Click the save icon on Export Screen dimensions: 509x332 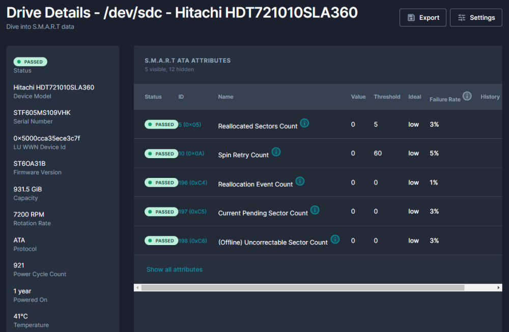click(411, 17)
